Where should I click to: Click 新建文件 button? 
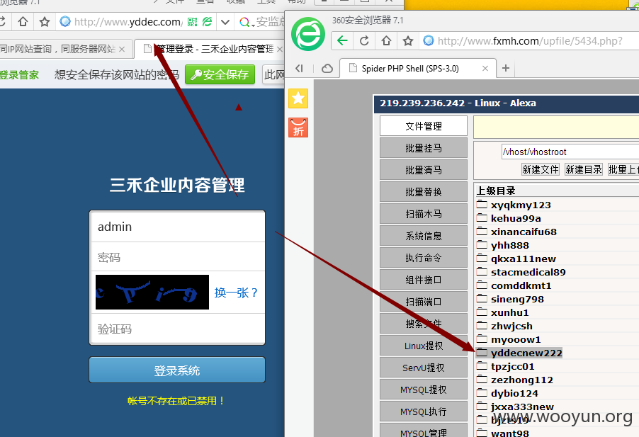point(541,169)
